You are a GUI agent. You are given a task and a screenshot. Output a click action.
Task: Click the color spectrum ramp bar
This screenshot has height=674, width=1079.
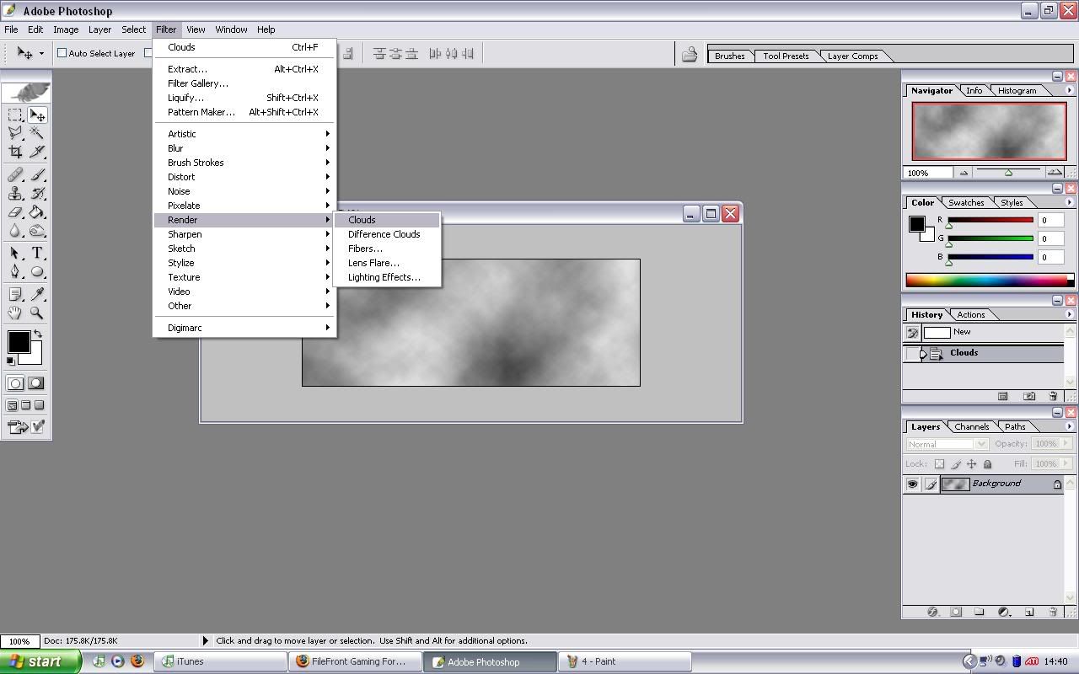click(x=986, y=280)
